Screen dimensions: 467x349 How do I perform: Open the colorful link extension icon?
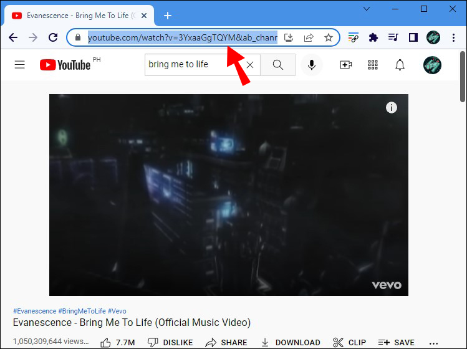(354, 37)
